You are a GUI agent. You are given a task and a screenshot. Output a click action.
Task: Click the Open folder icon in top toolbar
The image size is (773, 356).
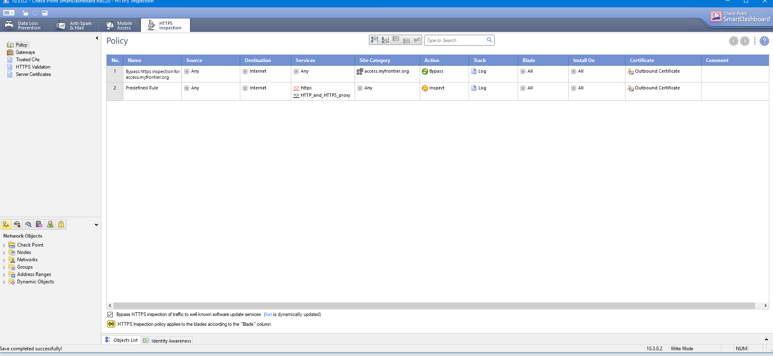coord(25,13)
